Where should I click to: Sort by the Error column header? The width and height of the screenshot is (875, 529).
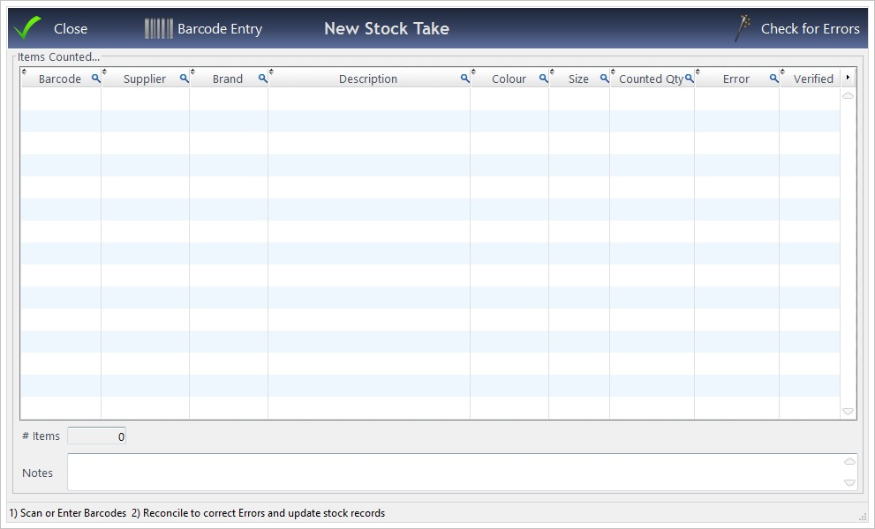pyautogui.click(x=736, y=79)
